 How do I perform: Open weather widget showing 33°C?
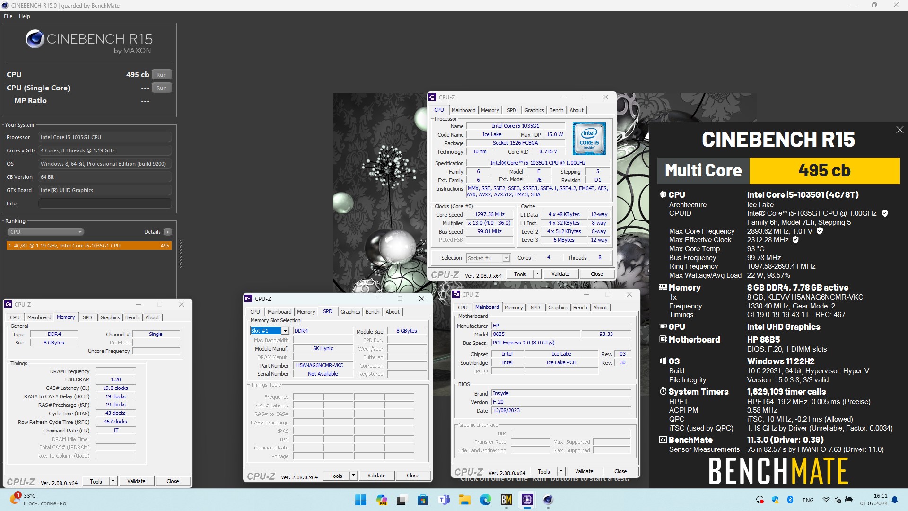pyautogui.click(x=39, y=500)
